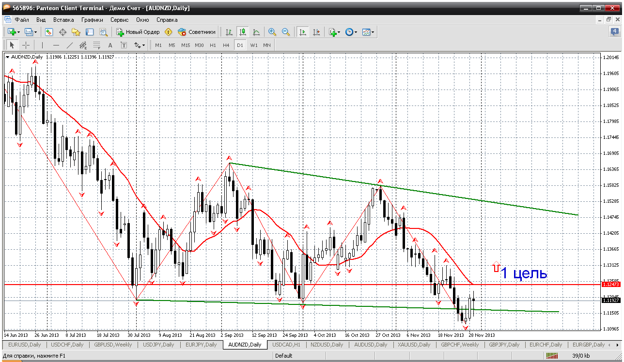624x362 pixels.
Task: Open the periodicity clock dropdown
Action: click(x=351, y=32)
